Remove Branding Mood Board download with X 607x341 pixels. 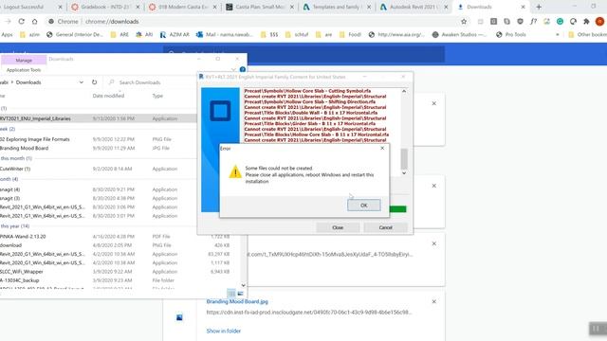tap(434, 301)
